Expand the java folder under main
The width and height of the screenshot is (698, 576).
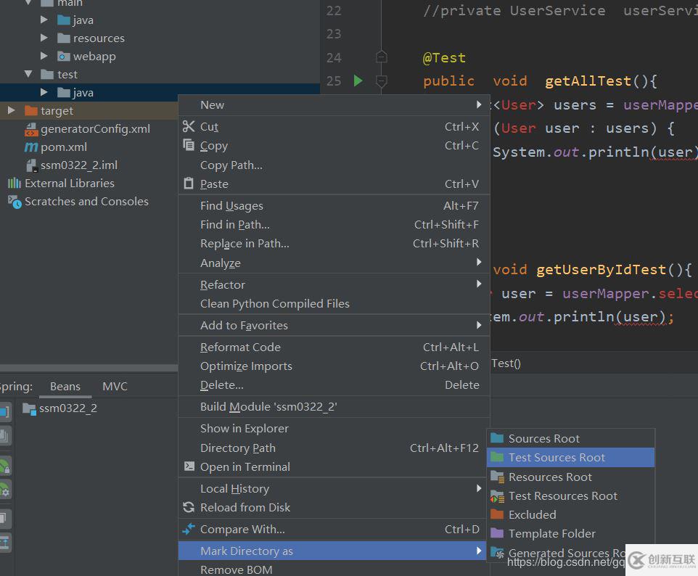pyautogui.click(x=44, y=20)
